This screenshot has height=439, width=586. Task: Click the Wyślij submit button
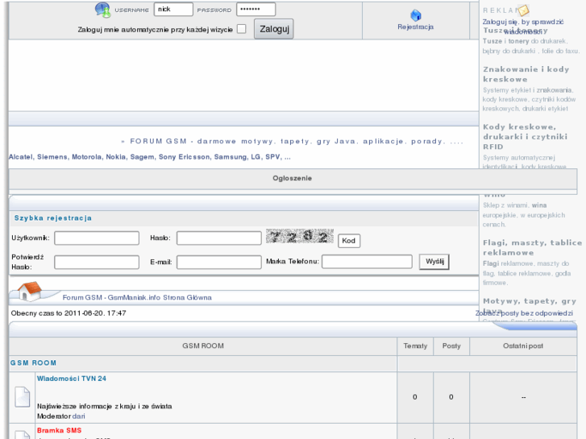click(434, 262)
